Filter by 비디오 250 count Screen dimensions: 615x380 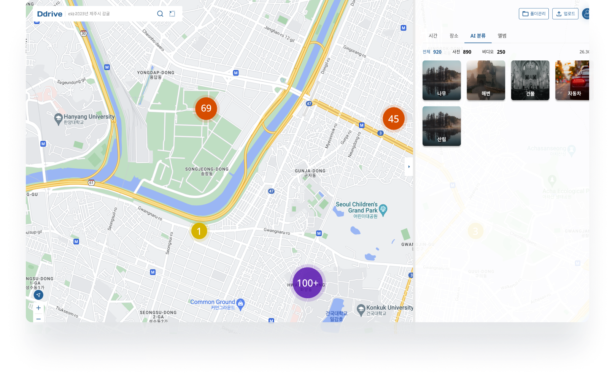[494, 52]
